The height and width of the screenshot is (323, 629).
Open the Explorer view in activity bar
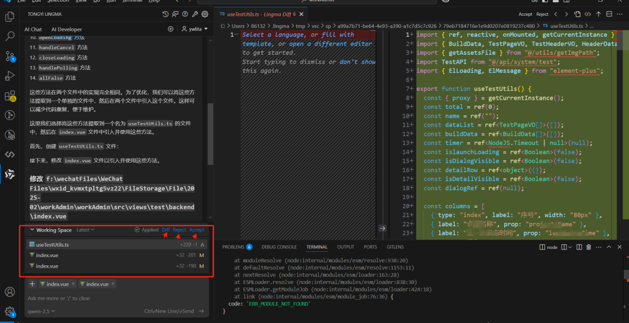(10, 17)
